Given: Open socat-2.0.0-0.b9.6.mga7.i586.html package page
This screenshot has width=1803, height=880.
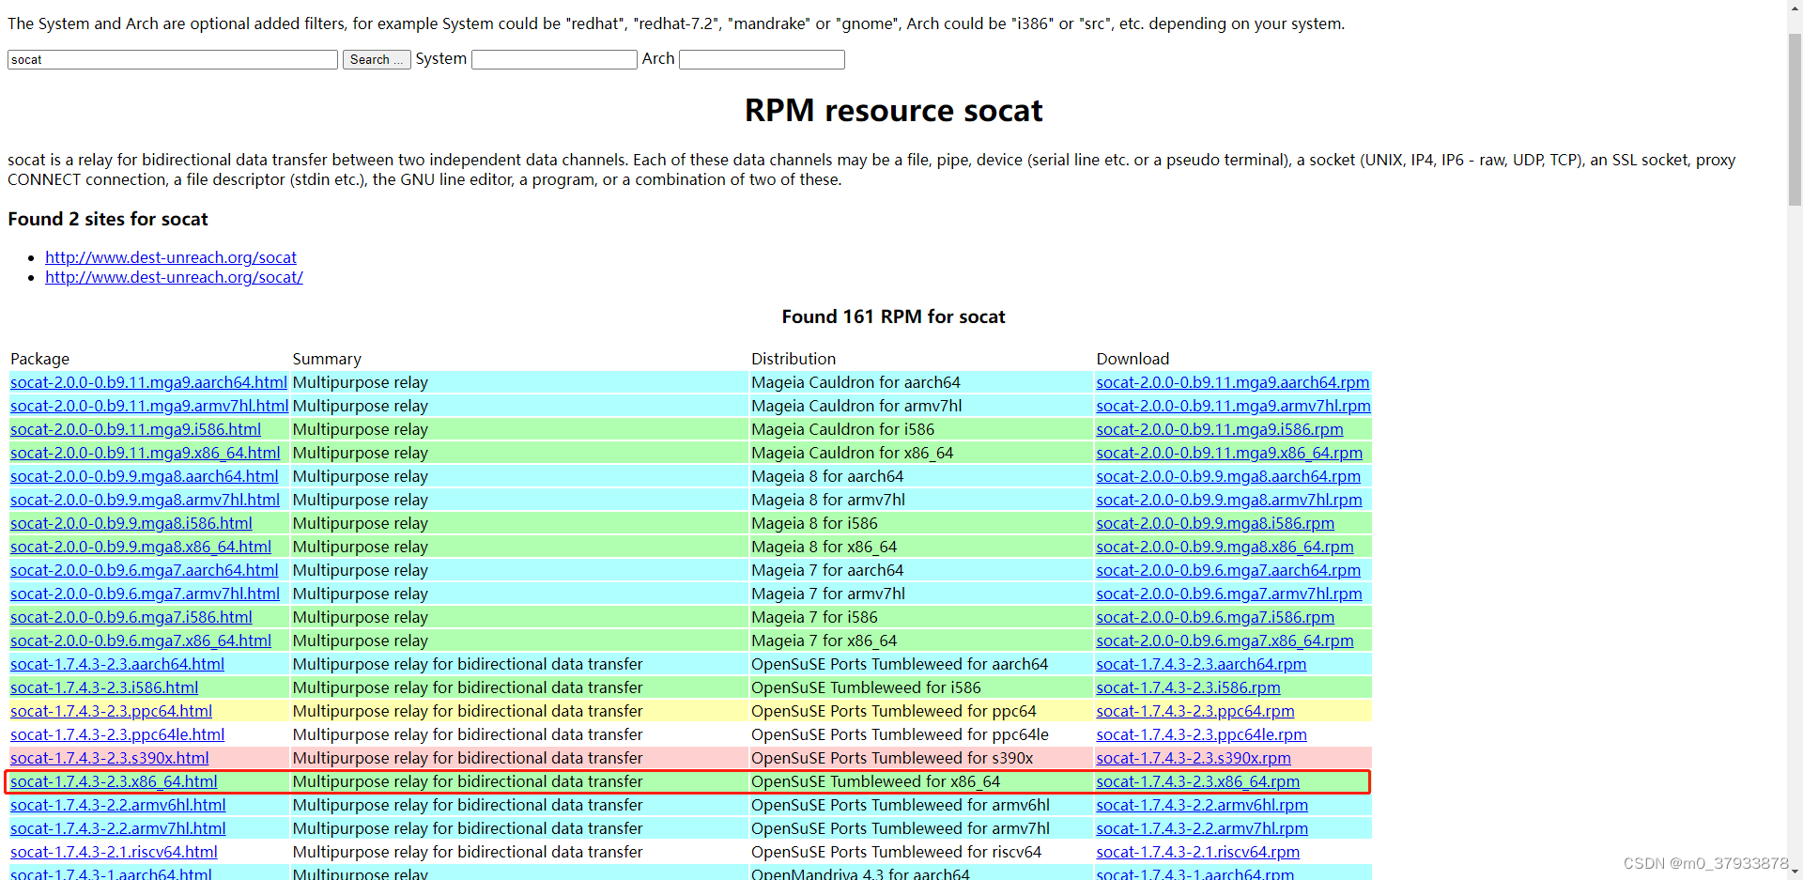Looking at the screenshot, I should pos(131,617).
